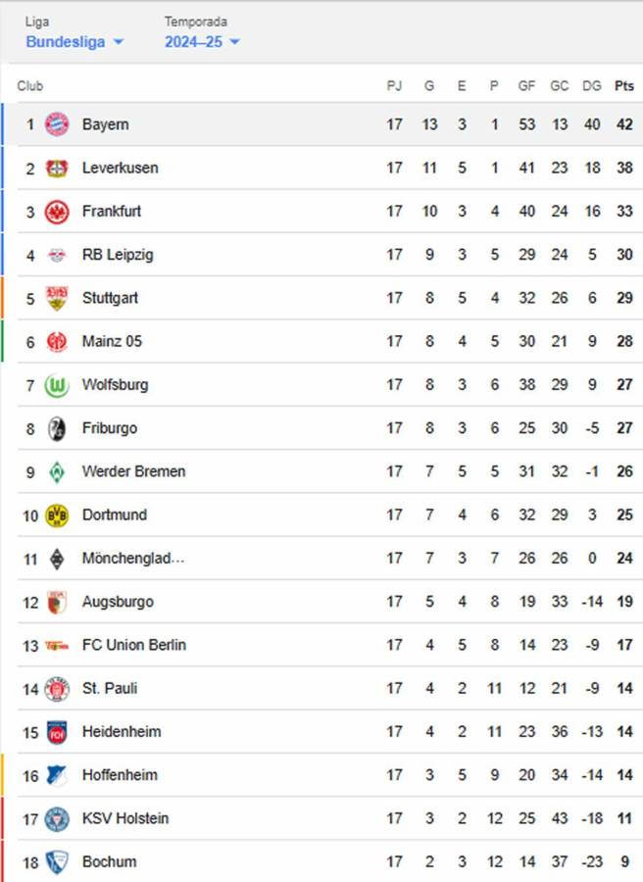Open the Friburgo team page
Viewport: 643px width, 882px height.
(111, 428)
